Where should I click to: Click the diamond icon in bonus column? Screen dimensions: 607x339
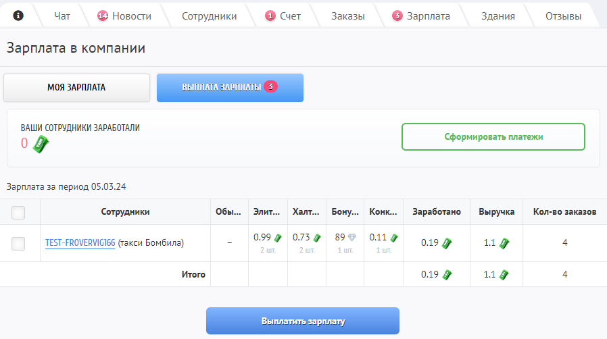click(351, 238)
